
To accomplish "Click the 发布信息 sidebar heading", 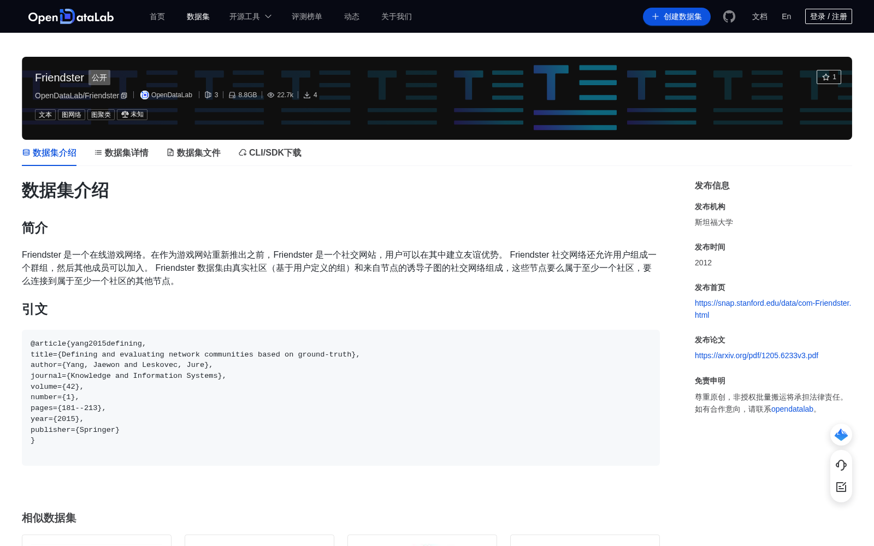I will (712, 186).
